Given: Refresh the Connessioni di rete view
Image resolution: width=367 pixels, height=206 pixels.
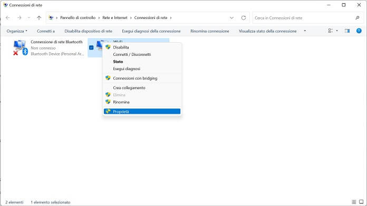Looking at the screenshot, I should coord(244,18).
